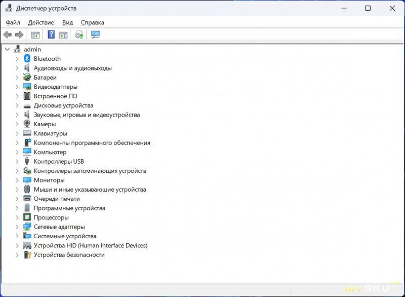Click the scan for hardware changes icon
This screenshot has width=405, height=297.
[x=95, y=34]
